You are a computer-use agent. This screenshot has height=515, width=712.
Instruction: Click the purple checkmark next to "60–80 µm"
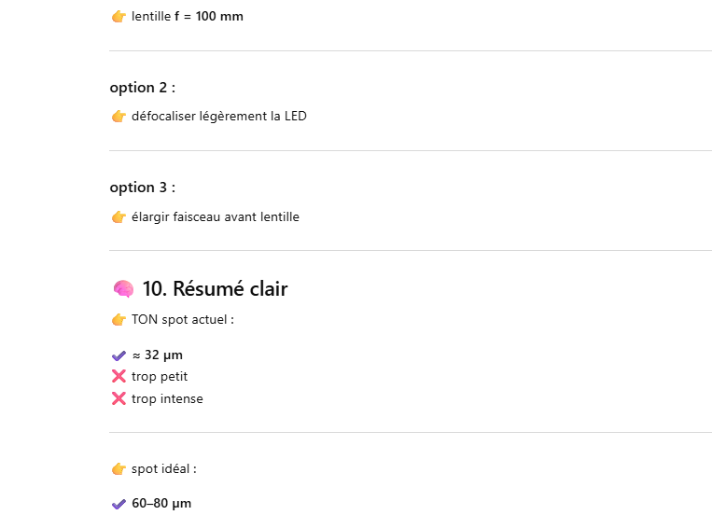click(119, 504)
